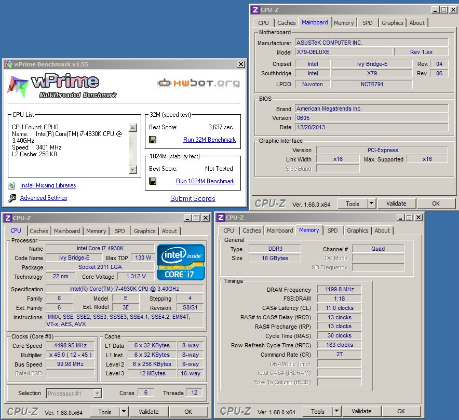Click Validate in Mainboard window
The height and width of the screenshot is (420, 459).
pyautogui.click(x=396, y=204)
